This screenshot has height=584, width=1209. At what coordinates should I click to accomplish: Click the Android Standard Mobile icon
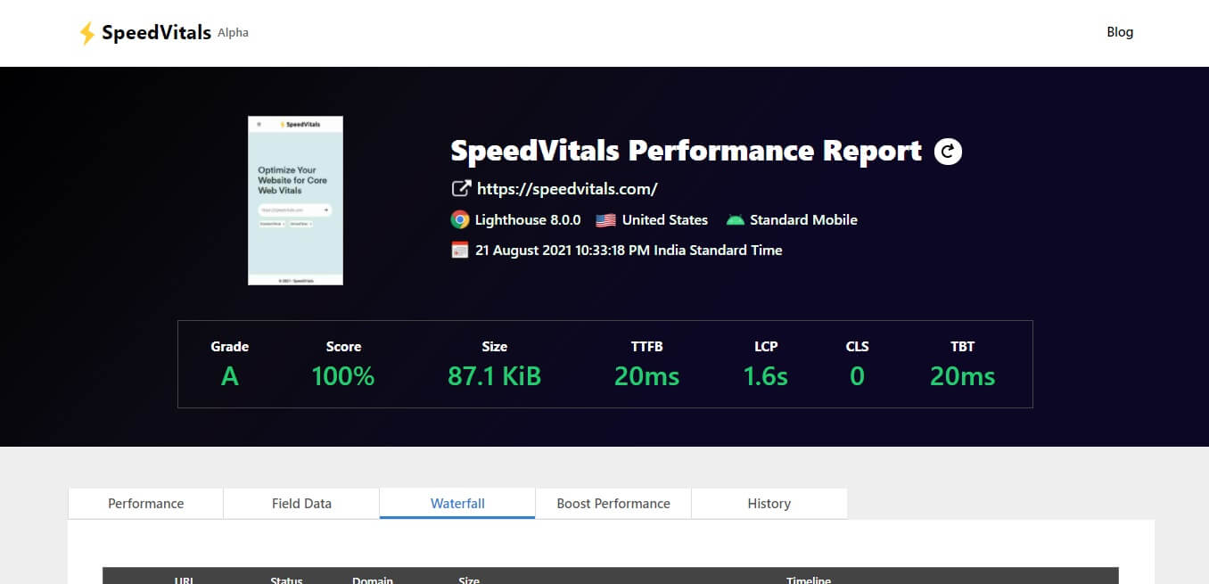(735, 219)
